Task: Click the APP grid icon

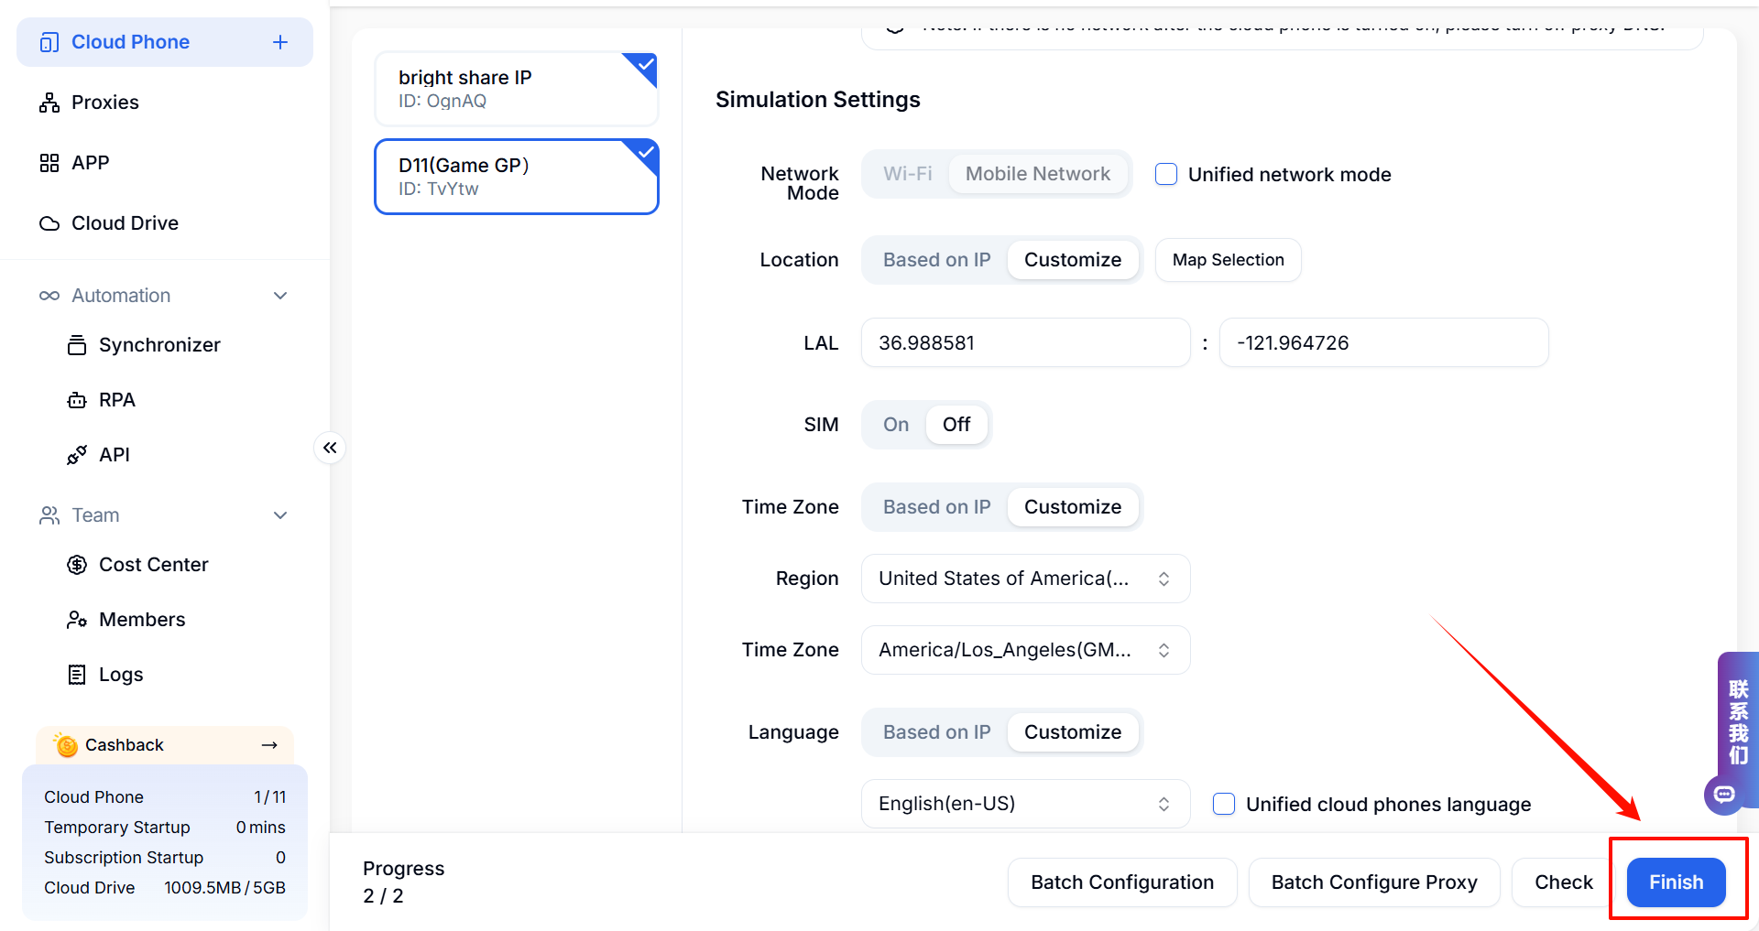Action: [x=49, y=163]
